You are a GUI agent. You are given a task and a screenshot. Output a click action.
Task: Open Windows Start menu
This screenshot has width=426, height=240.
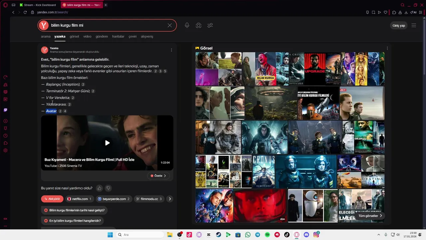click(110, 235)
